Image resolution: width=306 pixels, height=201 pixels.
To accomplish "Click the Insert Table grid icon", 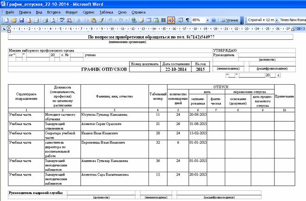I will pos(149,20).
